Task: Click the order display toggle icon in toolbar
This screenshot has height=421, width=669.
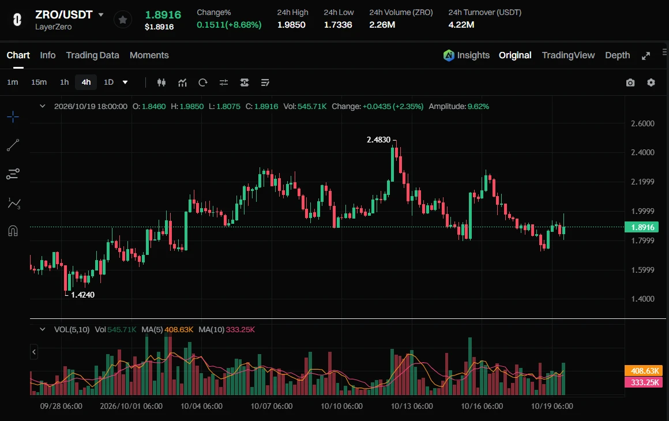Action: pos(245,82)
